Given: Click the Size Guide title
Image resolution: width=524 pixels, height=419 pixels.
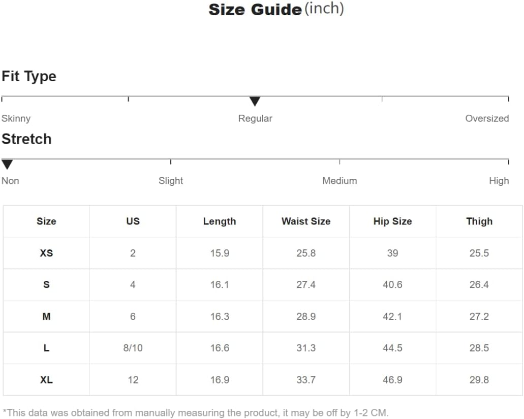Looking at the screenshot, I should (x=276, y=9).
